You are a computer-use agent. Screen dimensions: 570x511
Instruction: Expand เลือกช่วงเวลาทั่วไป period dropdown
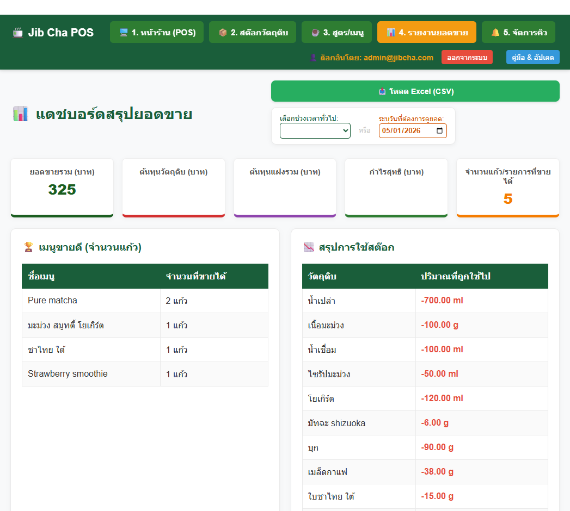tap(315, 130)
